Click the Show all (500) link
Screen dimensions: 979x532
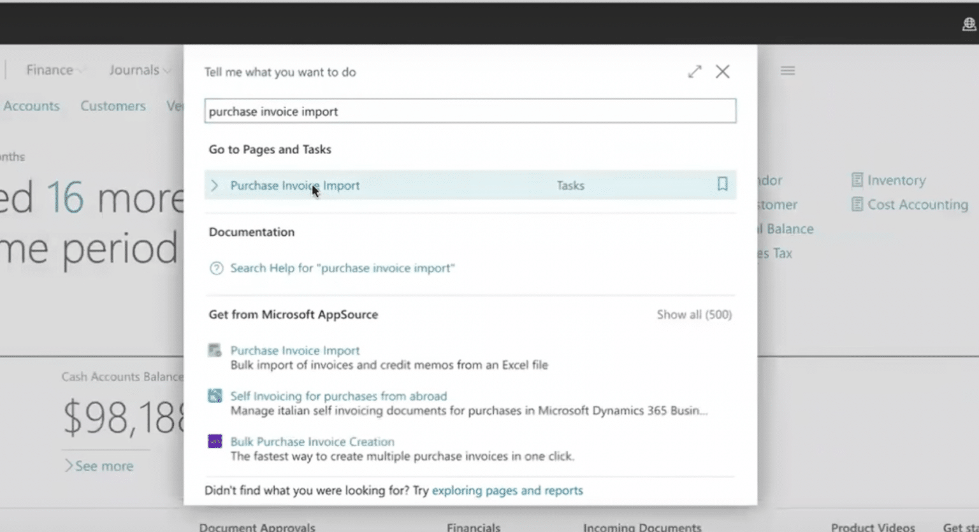[694, 314]
